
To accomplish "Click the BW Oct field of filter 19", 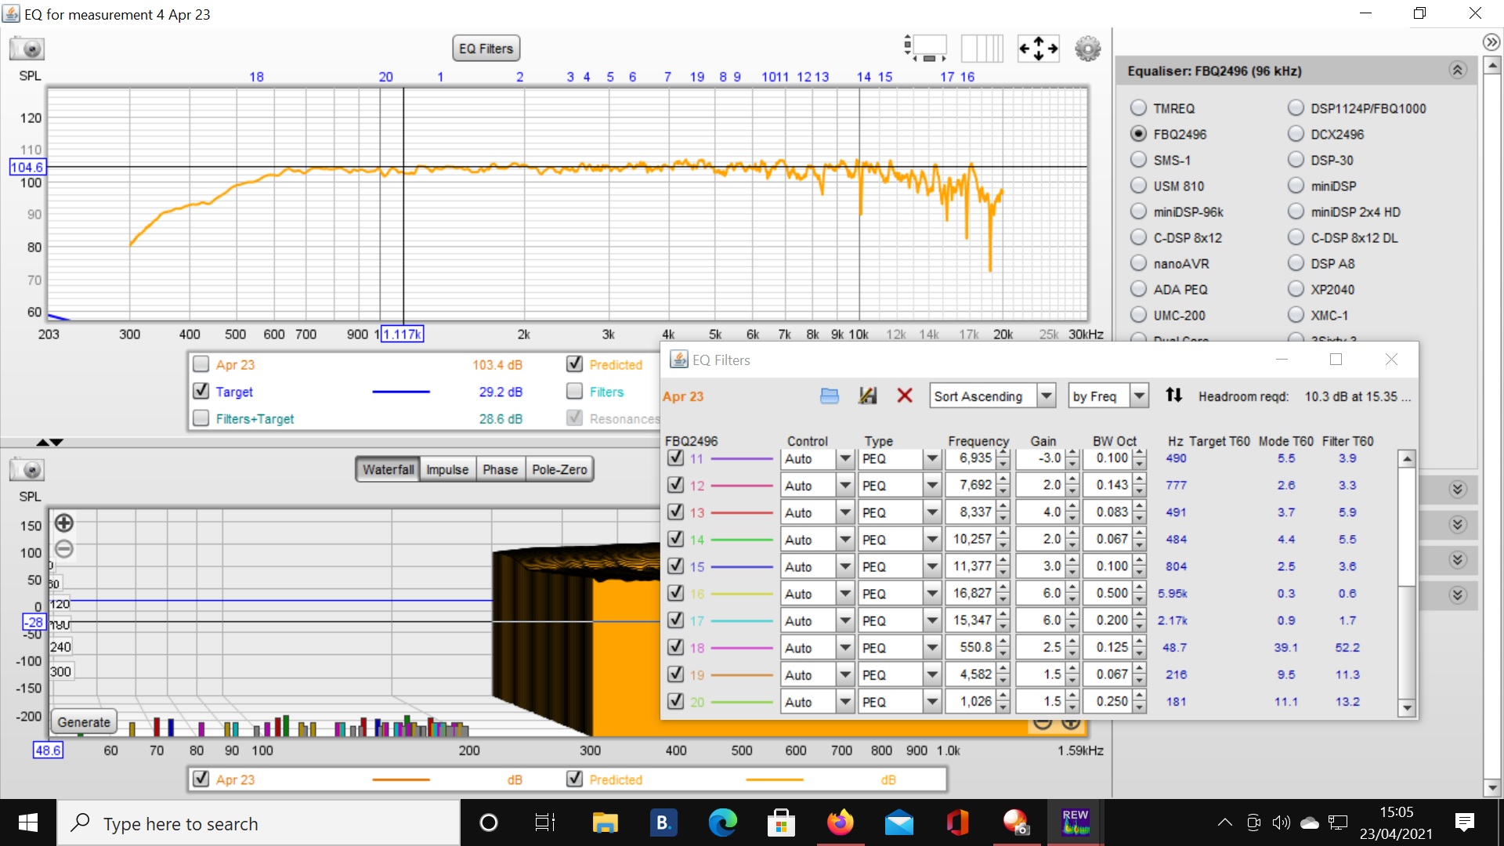I will (x=1108, y=674).
